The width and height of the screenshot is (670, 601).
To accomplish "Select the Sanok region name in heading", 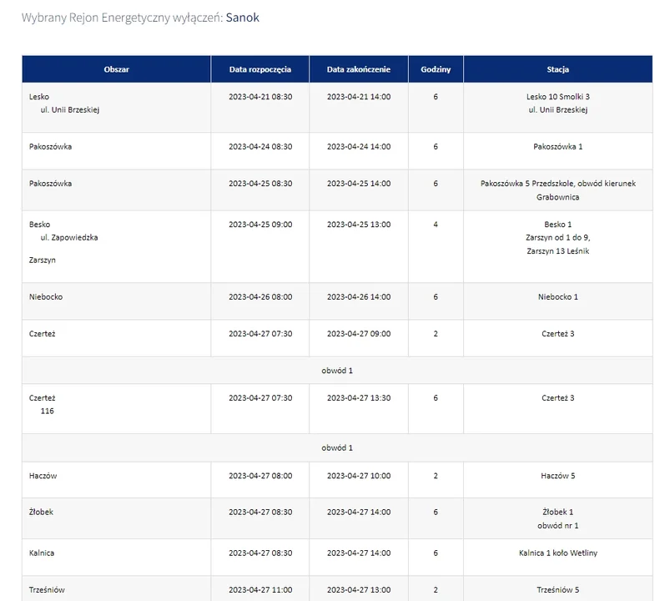I will point(242,18).
